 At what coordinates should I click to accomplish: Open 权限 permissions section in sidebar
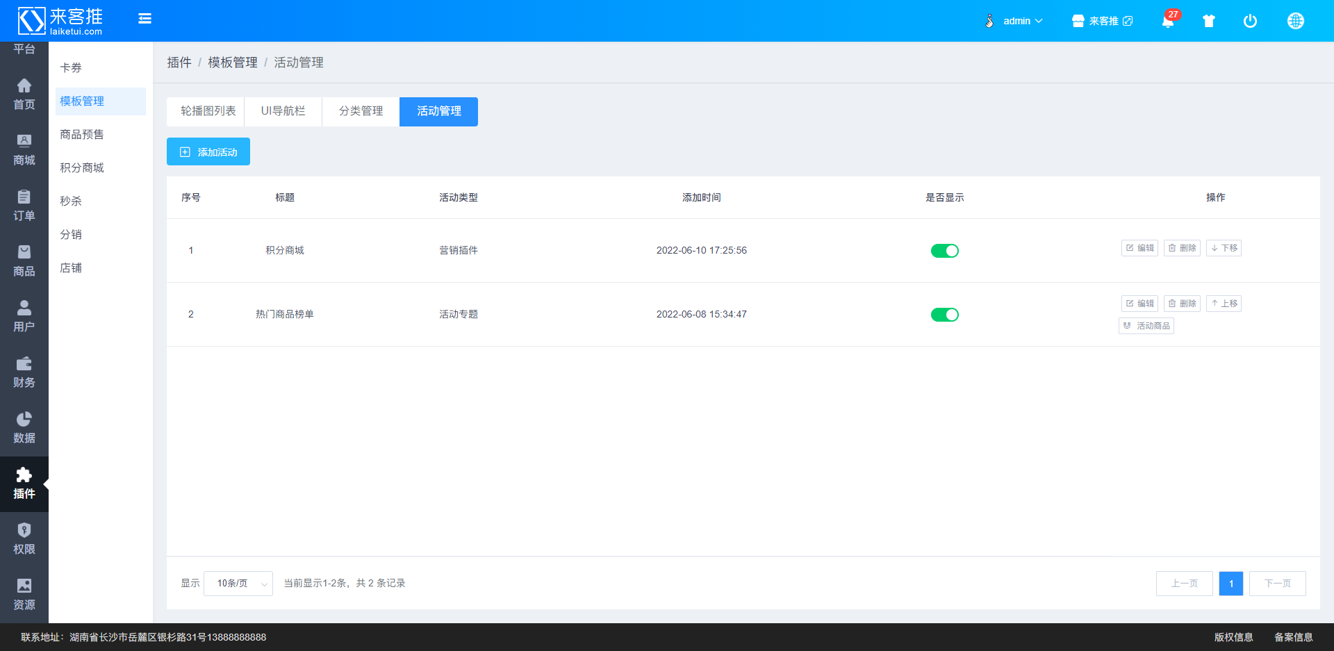pyautogui.click(x=24, y=539)
